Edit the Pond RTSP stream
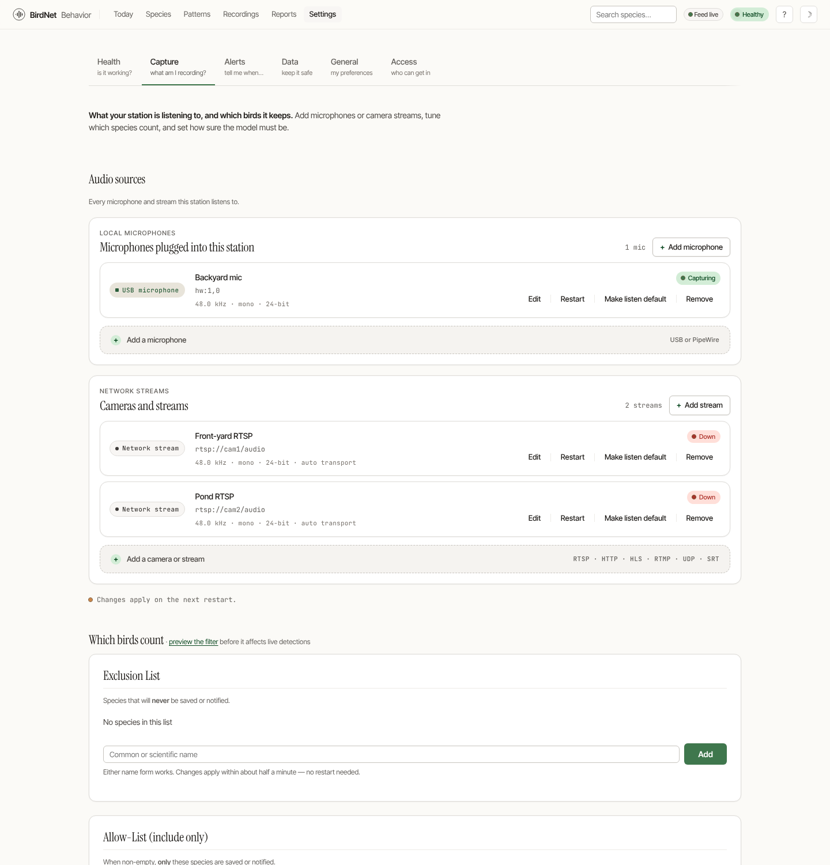 (534, 518)
